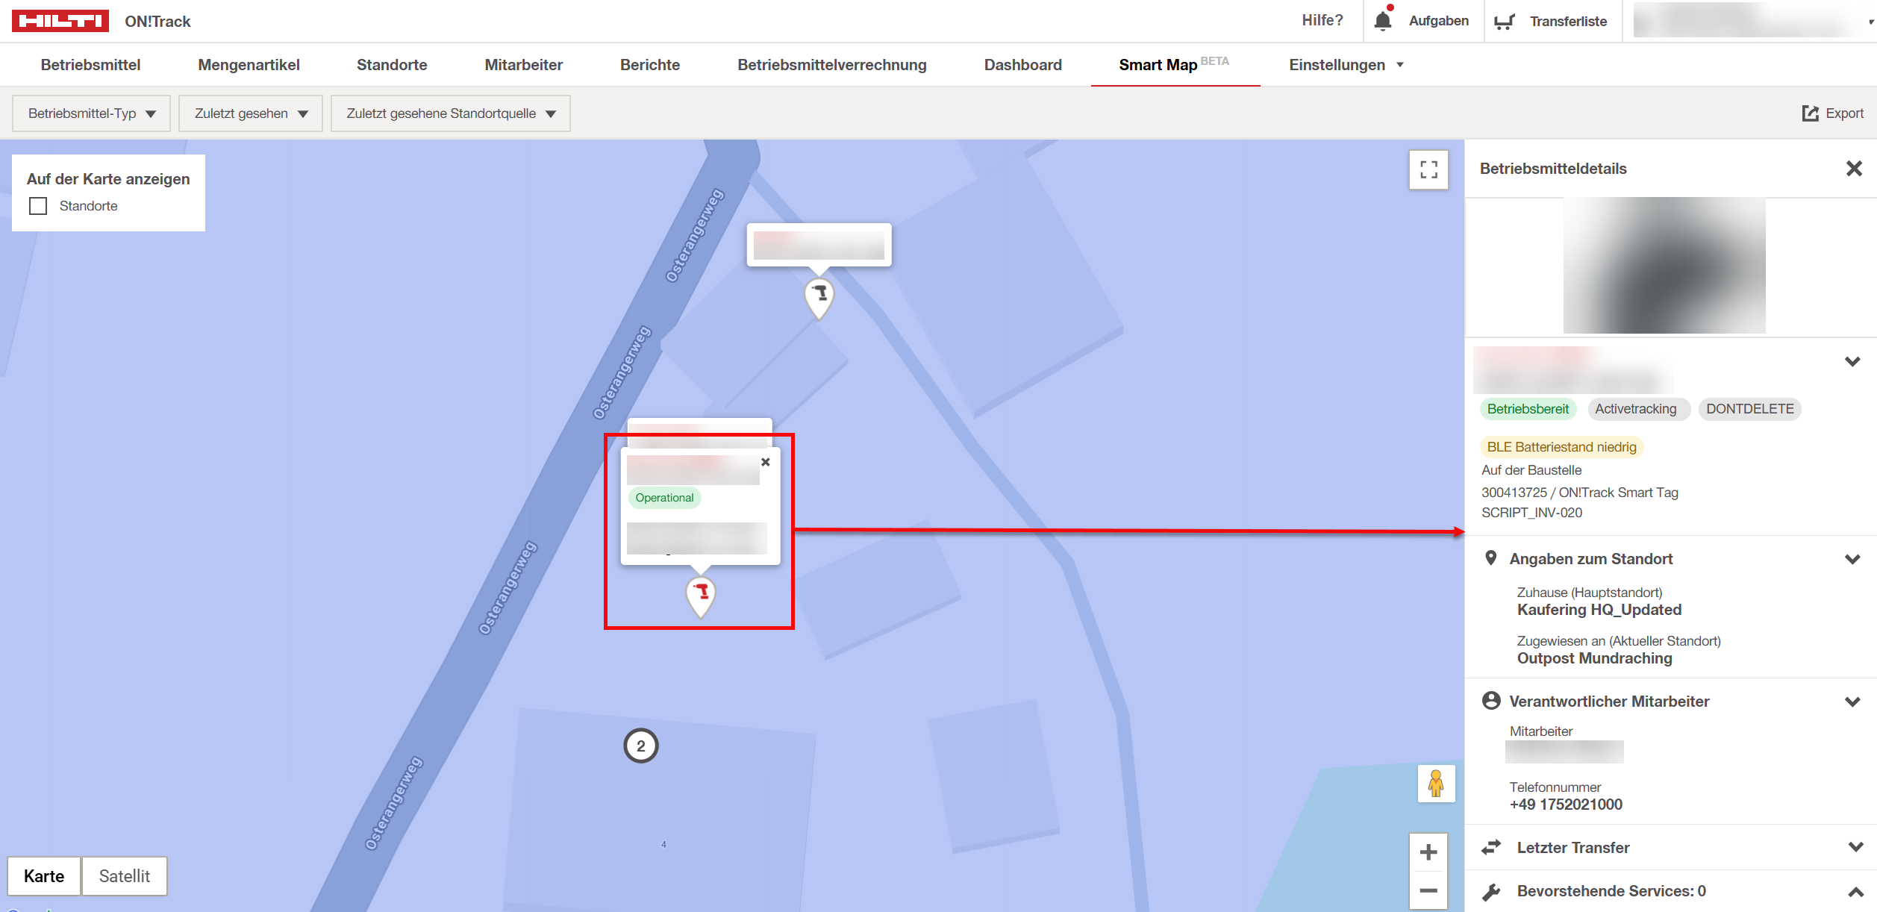This screenshot has width=1877, height=912.
Task: Close the Operational map popup
Action: (765, 462)
